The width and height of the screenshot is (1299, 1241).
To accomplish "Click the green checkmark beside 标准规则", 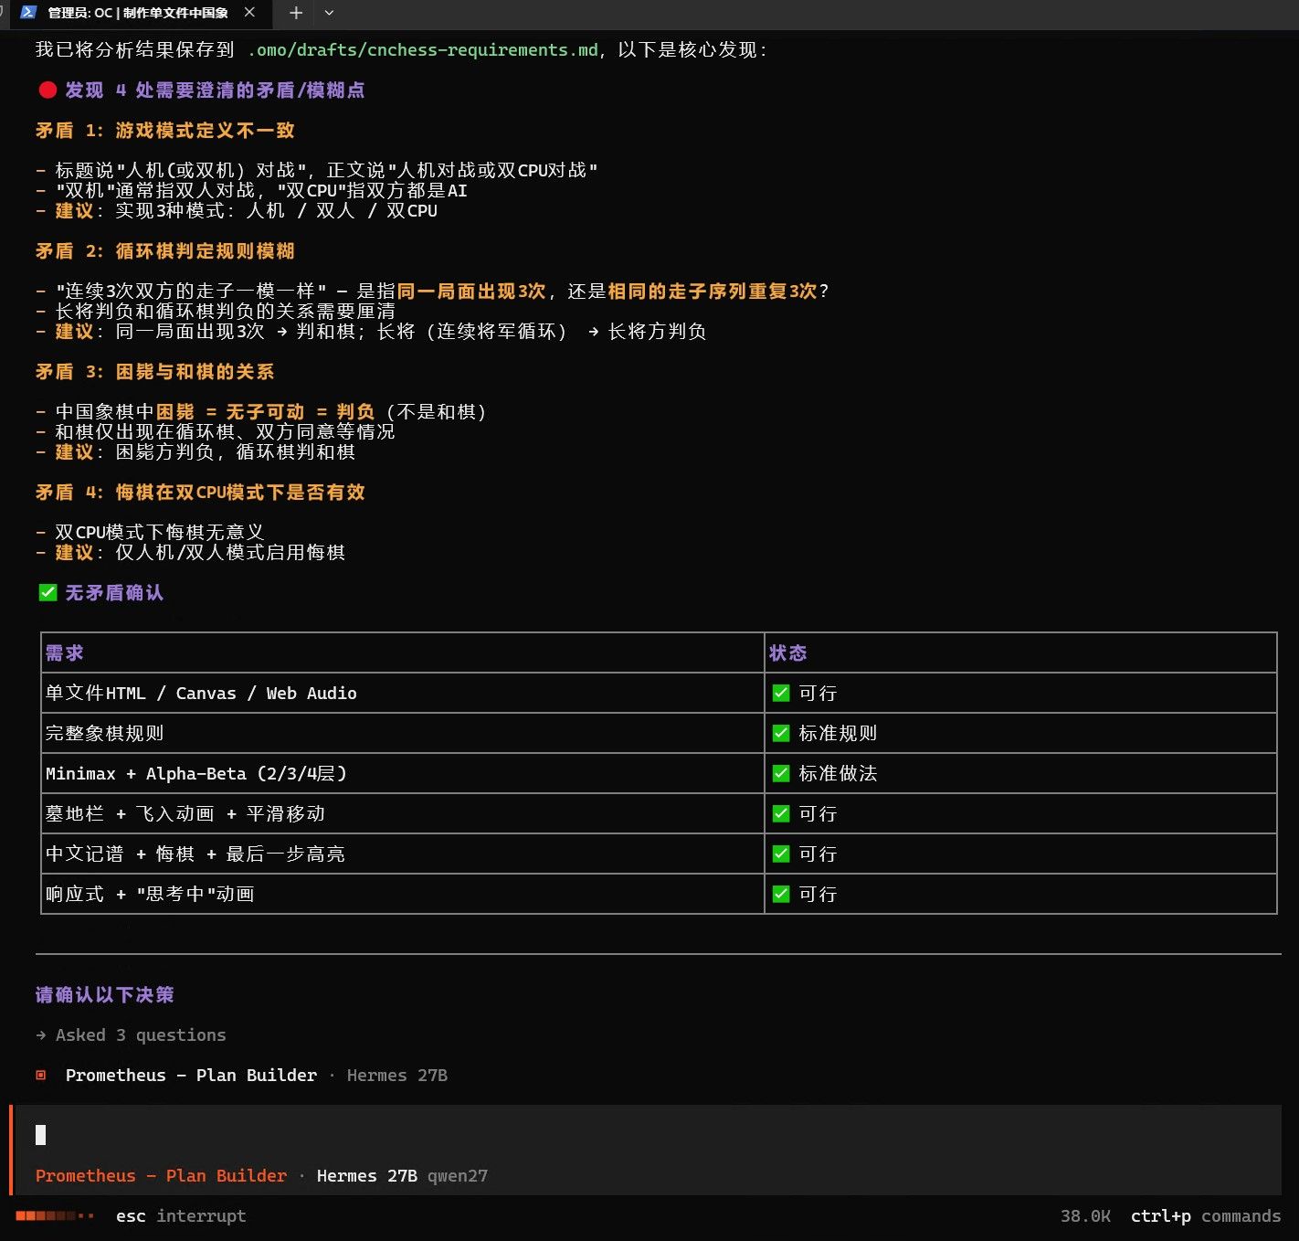I will [x=781, y=733].
